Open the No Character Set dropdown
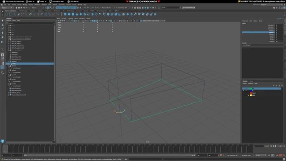Viewport: 286px width, 161px height. (x=232, y=155)
